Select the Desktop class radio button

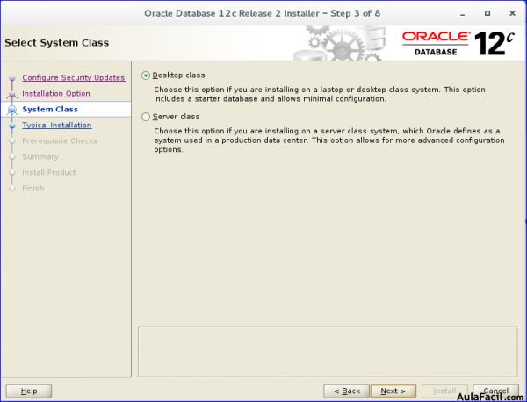pos(146,75)
